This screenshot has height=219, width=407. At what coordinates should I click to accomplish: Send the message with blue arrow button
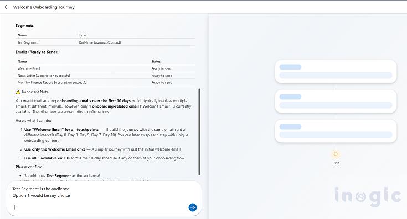click(192, 207)
